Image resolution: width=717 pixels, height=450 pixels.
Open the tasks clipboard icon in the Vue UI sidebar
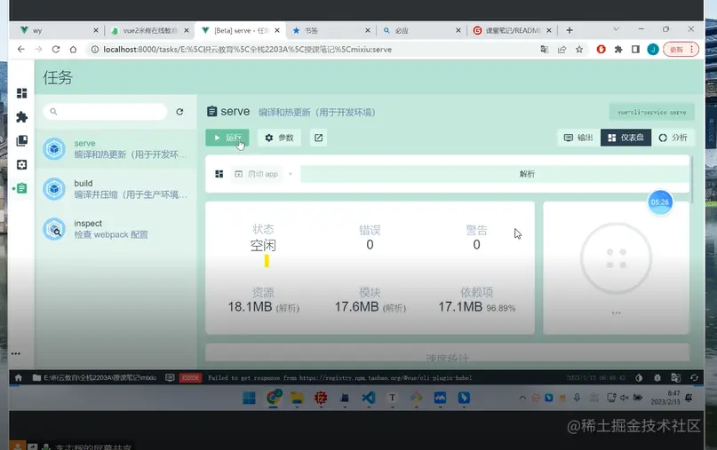21,188
